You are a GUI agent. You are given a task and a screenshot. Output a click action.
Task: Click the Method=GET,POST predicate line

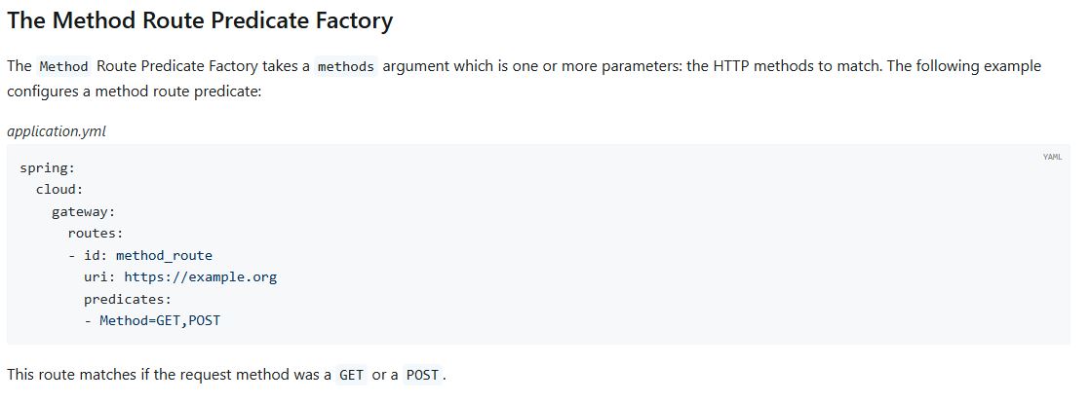click(x=160, y=320)
